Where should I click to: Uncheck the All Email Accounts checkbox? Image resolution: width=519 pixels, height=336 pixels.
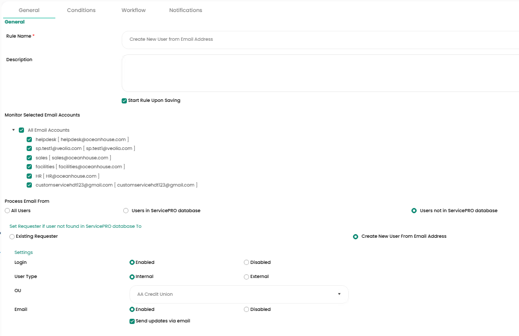tap(21, 130)
